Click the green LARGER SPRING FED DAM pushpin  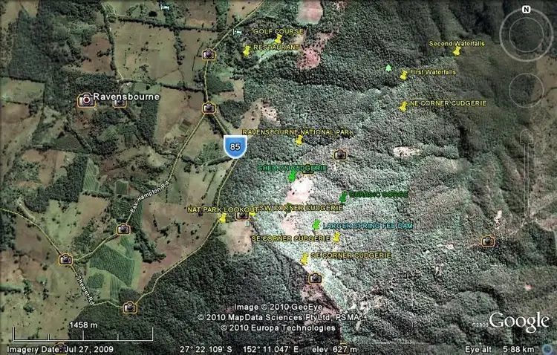(x=316, y=225)
